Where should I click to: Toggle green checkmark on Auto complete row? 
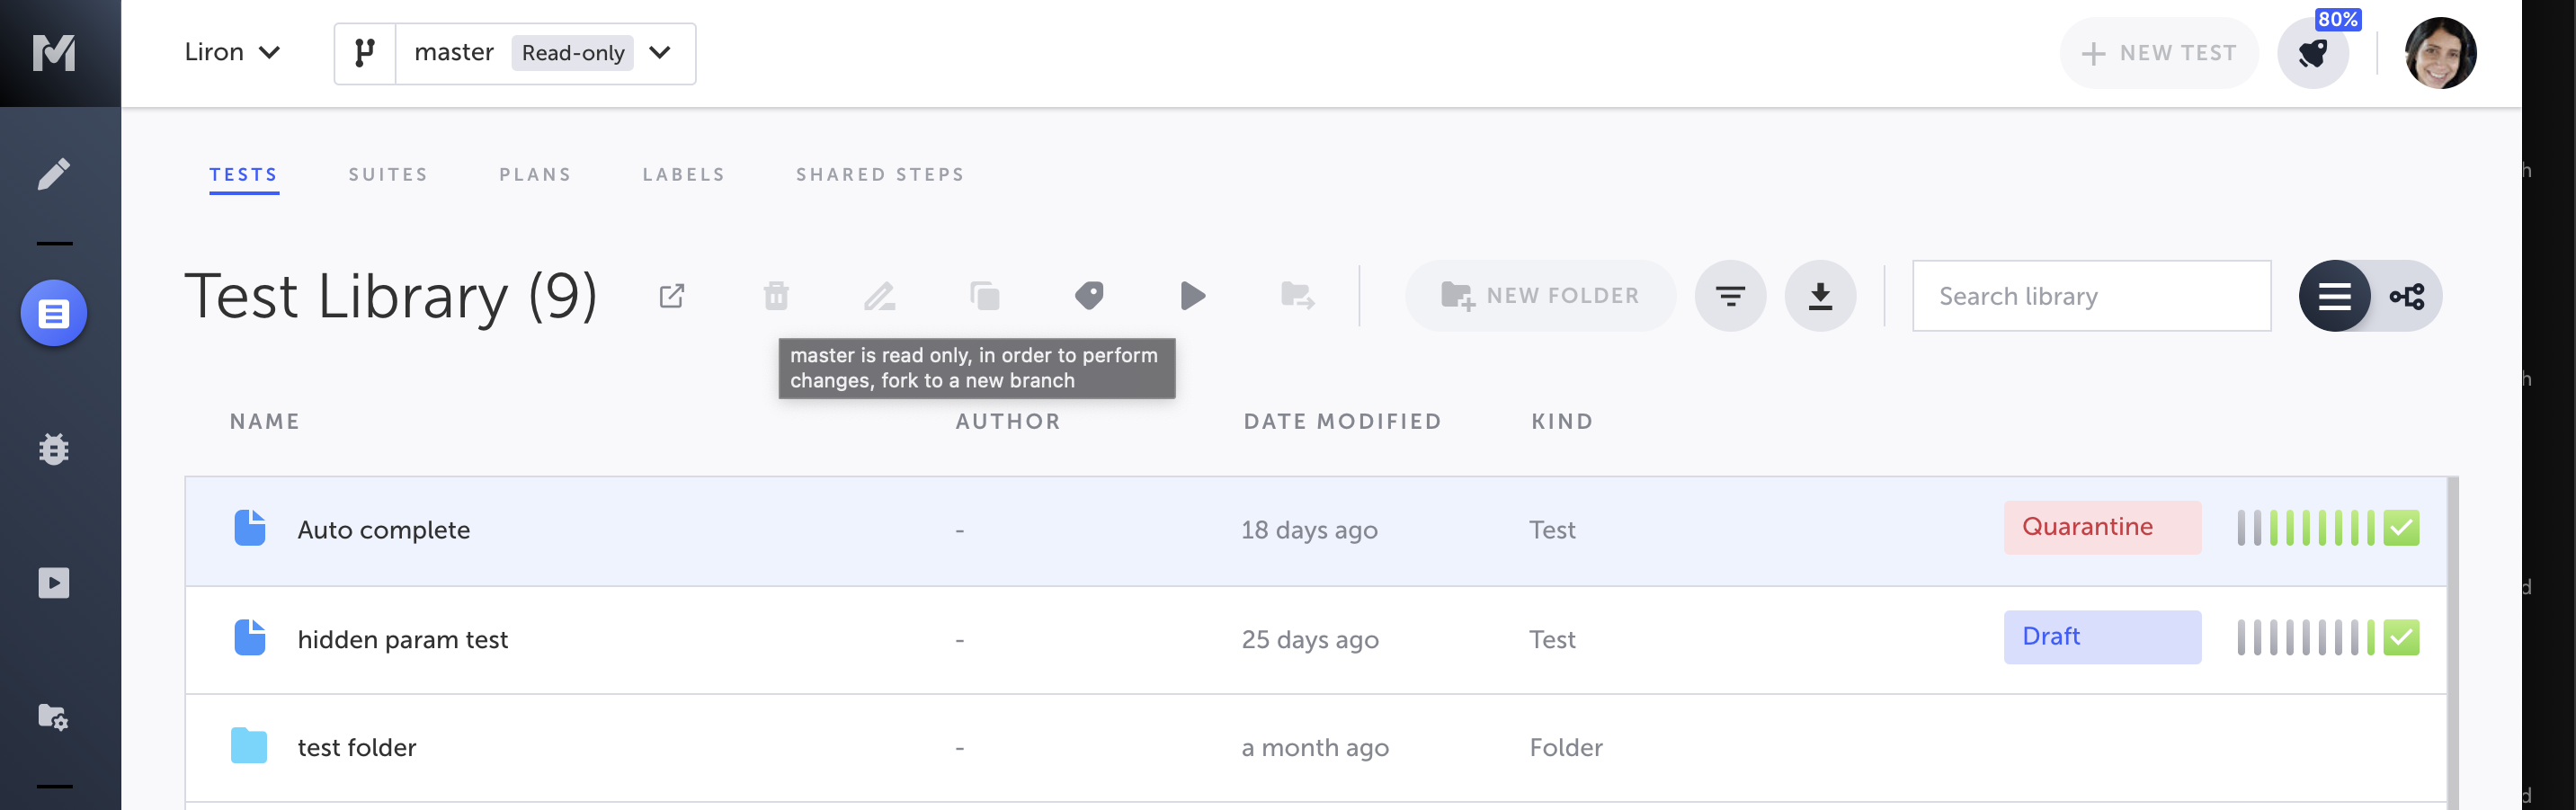(2401, 528)
